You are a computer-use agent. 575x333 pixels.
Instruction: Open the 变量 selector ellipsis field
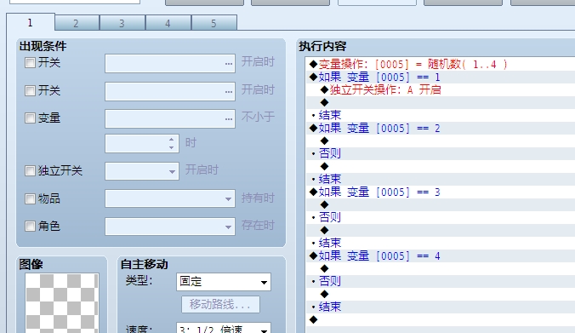point(170,118)
